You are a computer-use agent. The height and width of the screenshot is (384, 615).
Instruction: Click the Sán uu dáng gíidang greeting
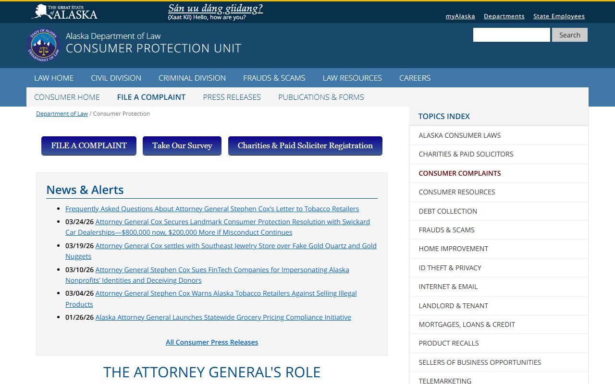(x=215, y=9)
